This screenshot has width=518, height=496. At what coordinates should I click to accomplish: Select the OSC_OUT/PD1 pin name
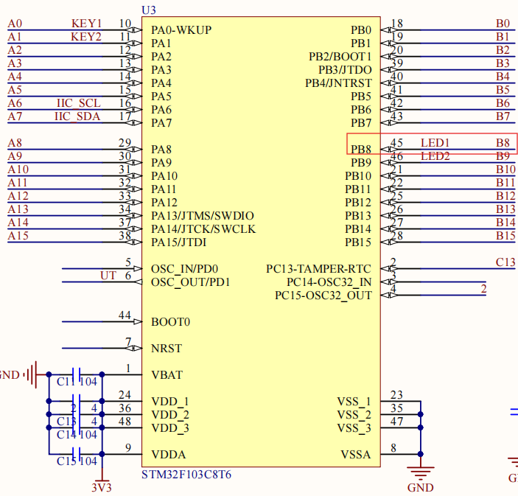[191, 282]
